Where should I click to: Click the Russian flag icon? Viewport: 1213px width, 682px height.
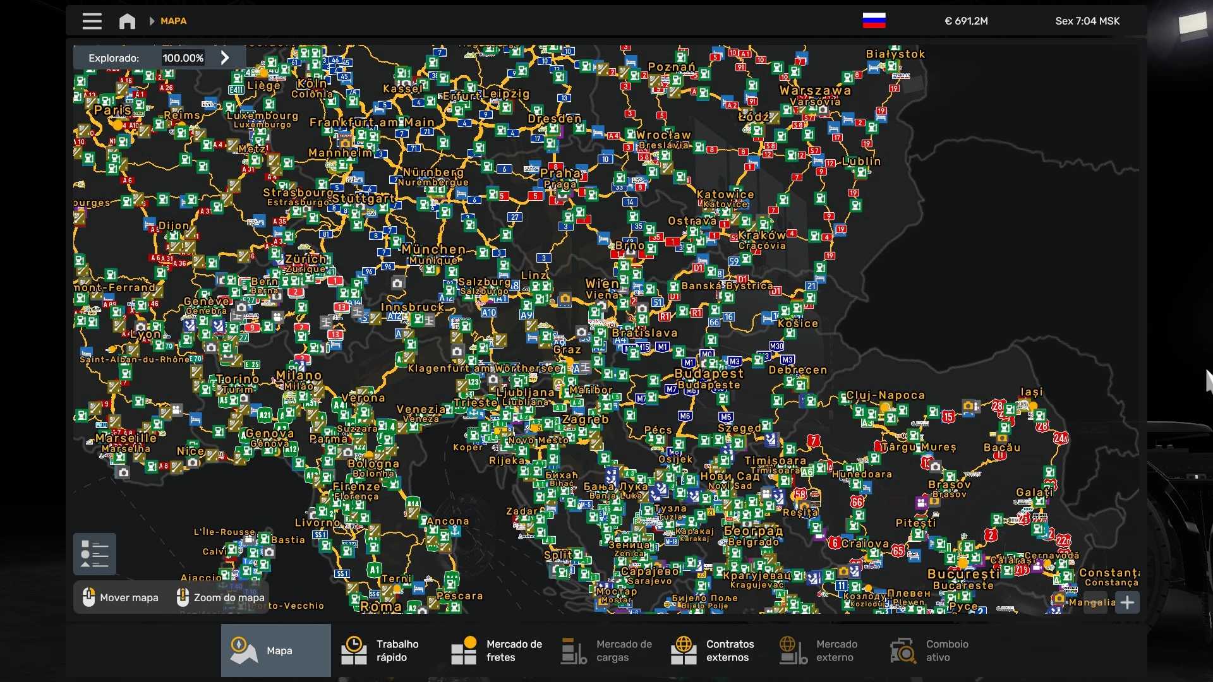874,21
